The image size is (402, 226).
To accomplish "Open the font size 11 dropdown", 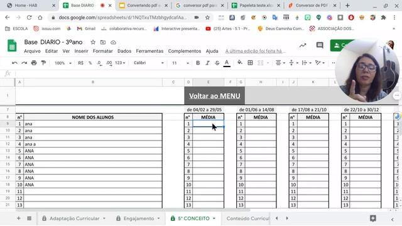I will coord(180,63).
